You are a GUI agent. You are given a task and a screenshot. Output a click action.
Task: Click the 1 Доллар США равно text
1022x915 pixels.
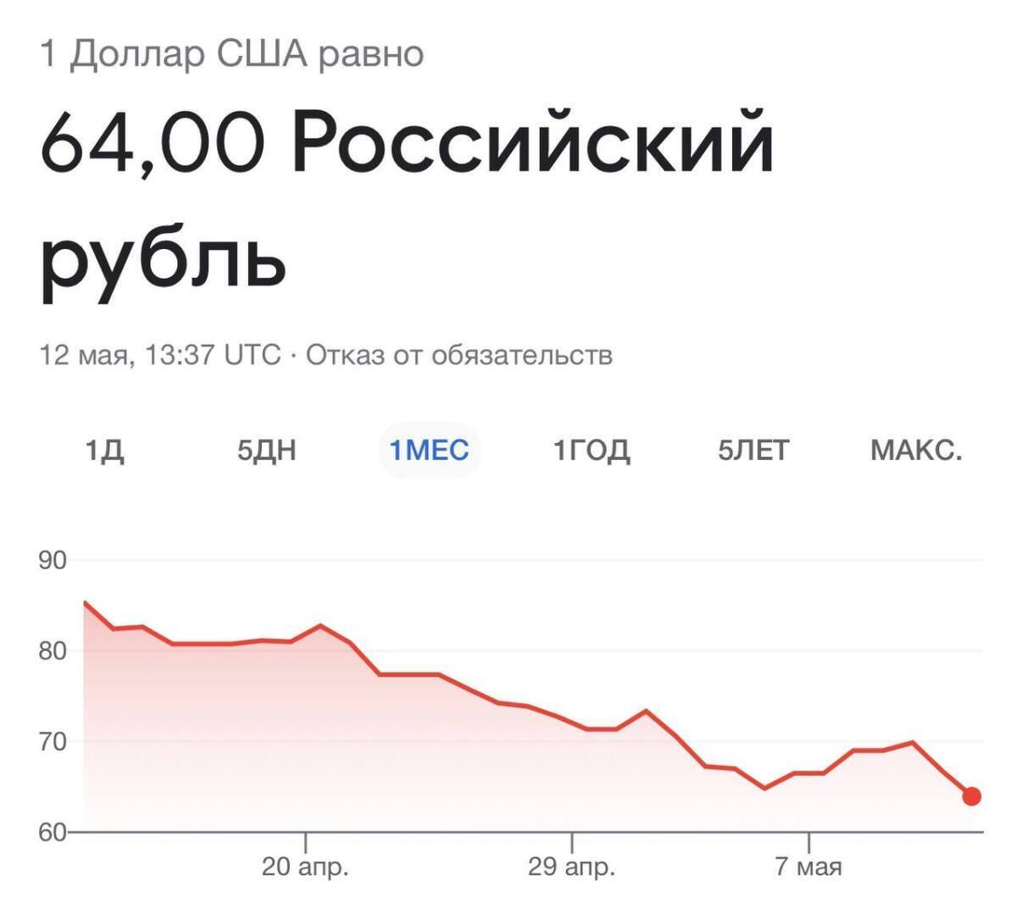pyautogui.click(x=231, y=54)
